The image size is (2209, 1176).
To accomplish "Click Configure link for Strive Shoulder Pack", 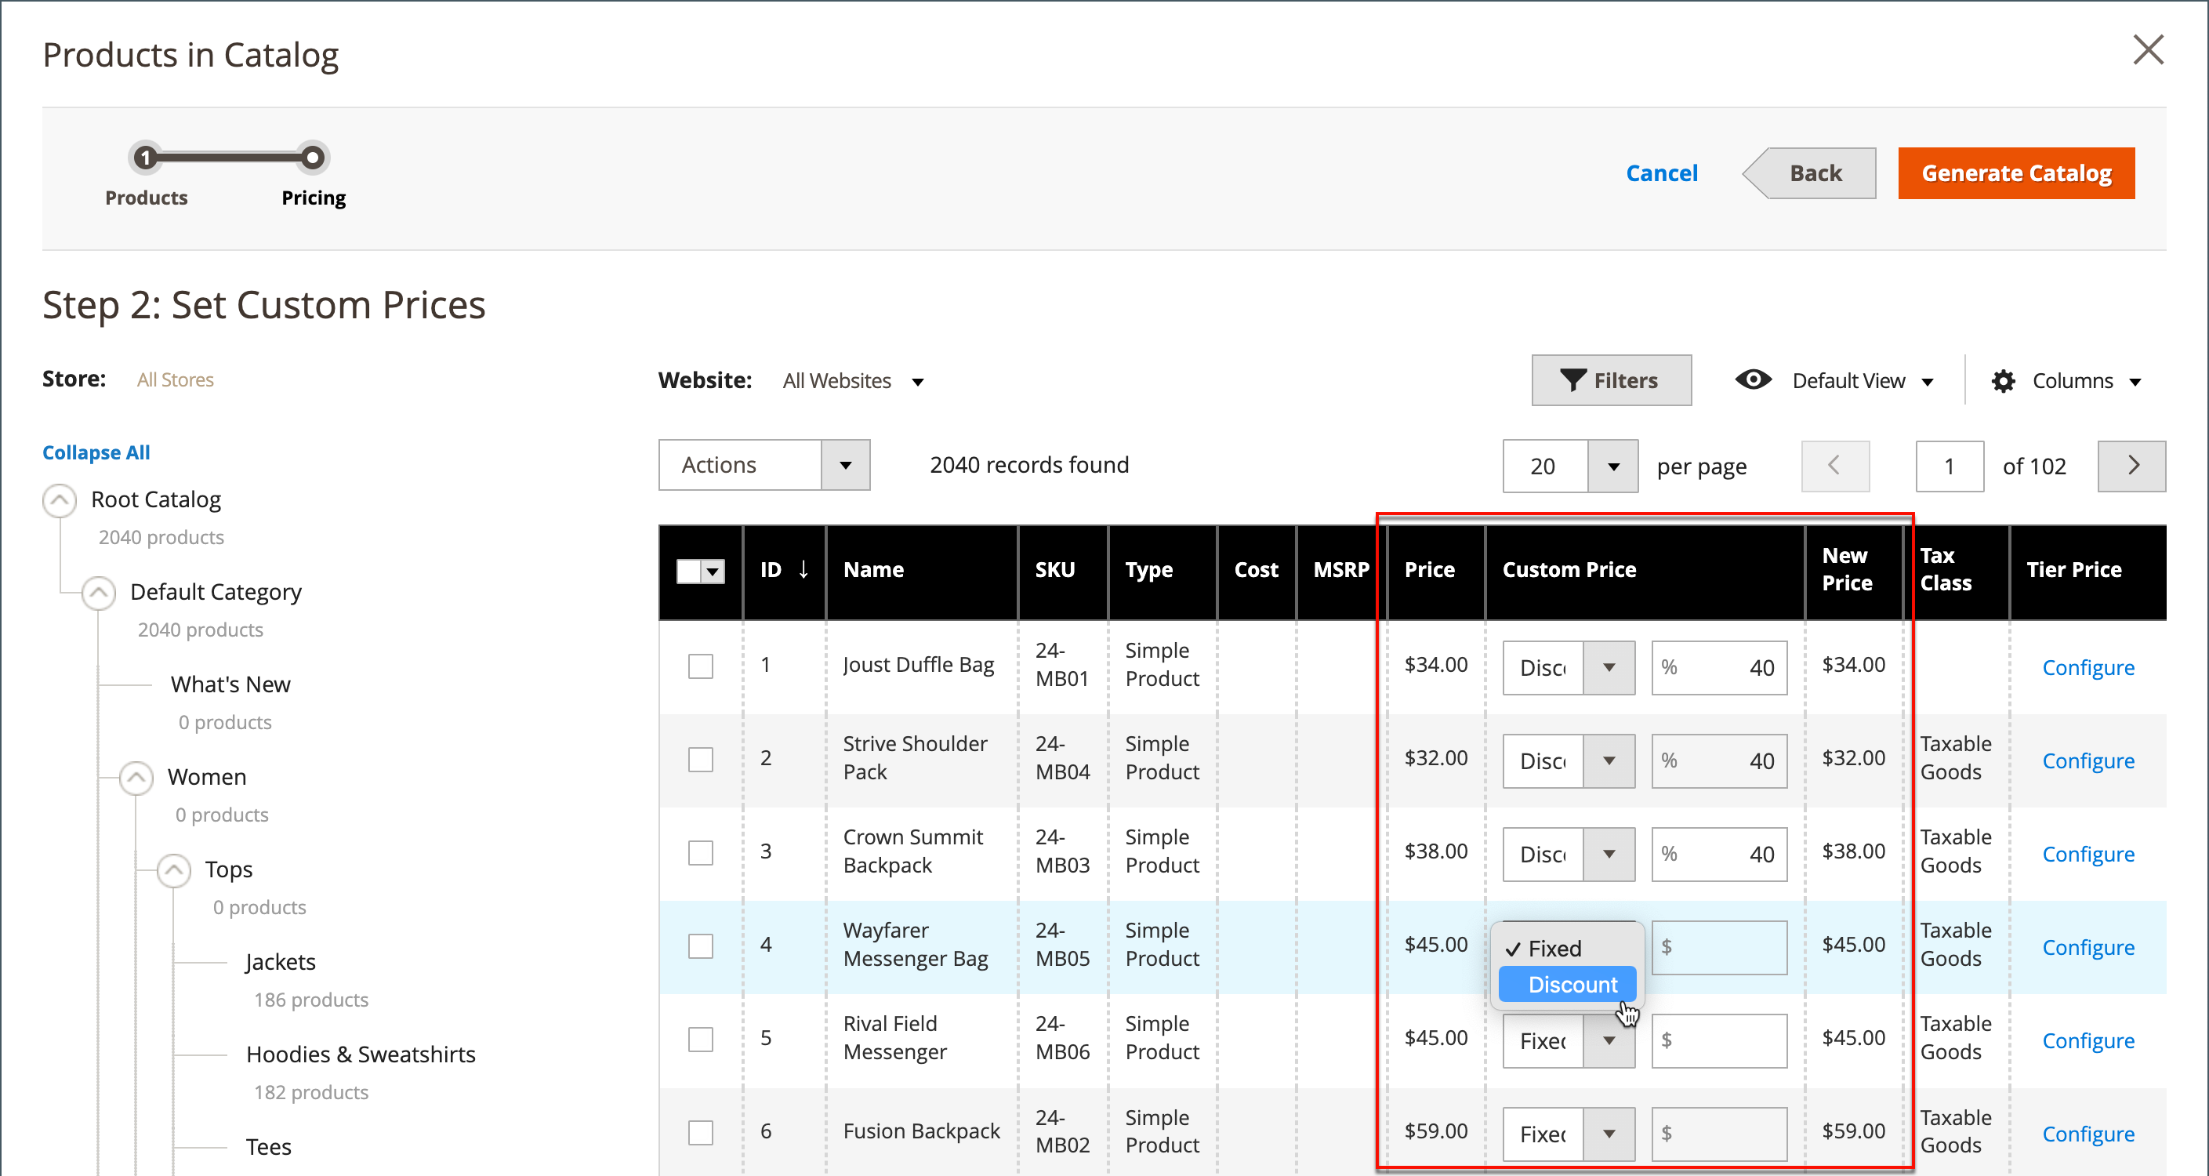I will pyautogui.click(x=2087, y=760).
